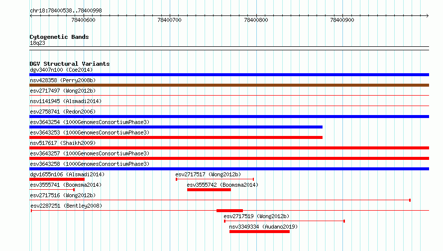Image resolution: width=443 pixels, height=251 pixels.
Task: Click the 78400800 ruler position label
Action: tap(256, 20)
